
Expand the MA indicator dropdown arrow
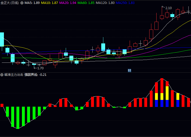(22, 3)
